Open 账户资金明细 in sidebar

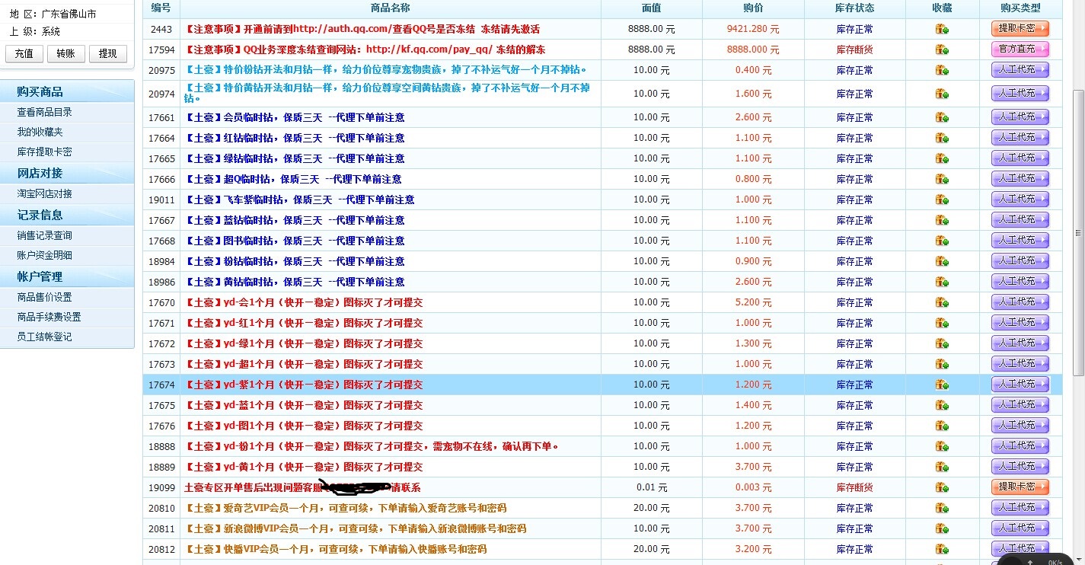click(45, 255)
